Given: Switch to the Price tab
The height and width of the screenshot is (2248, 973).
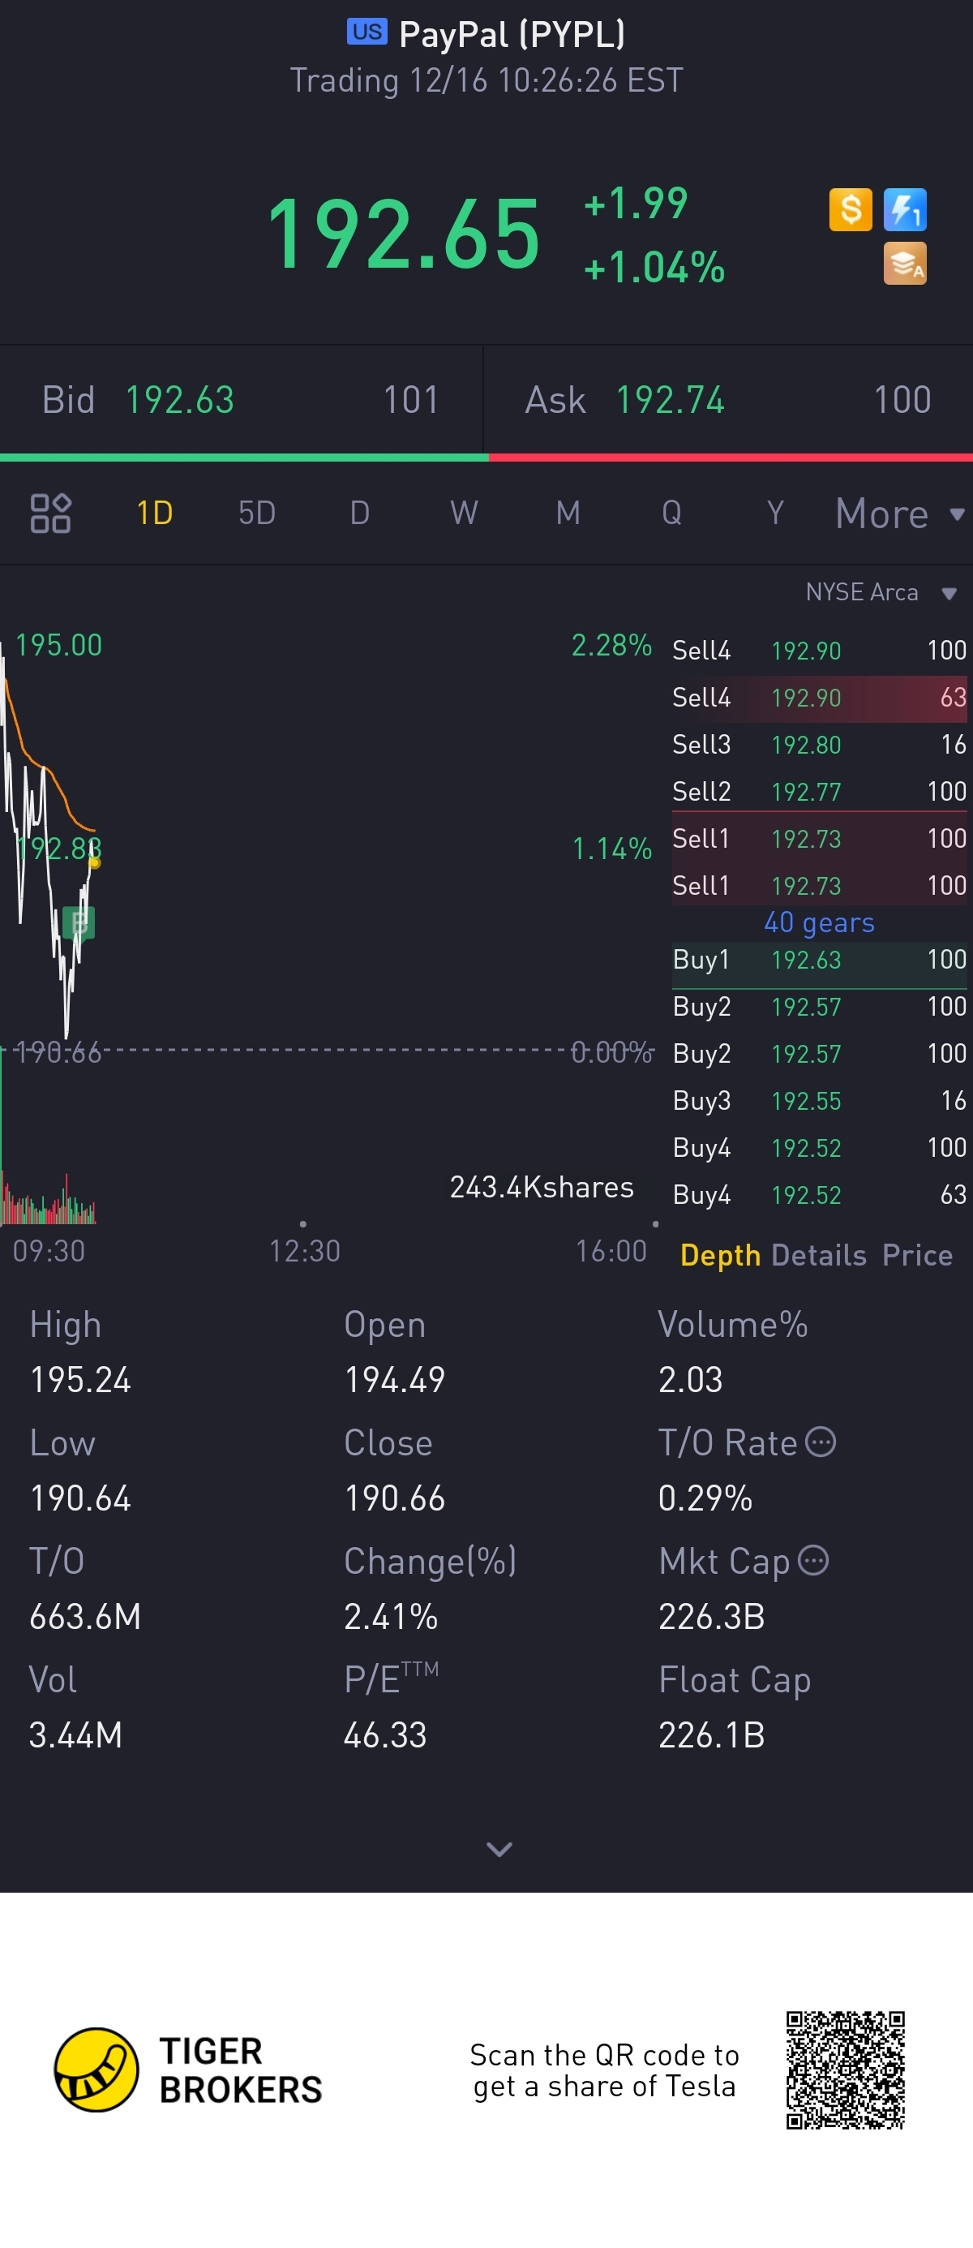Looking at the screenshot, I should tap(917, 1255).
